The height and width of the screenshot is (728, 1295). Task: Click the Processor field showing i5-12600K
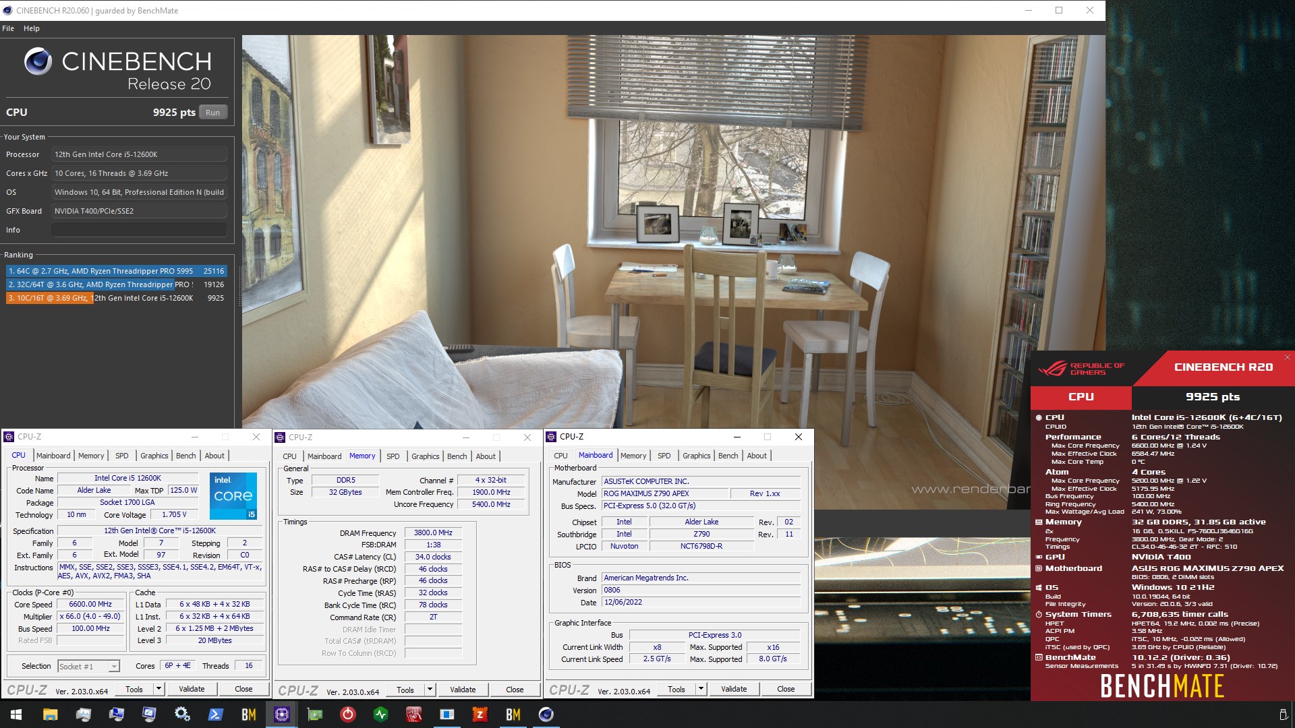[139, 154]
